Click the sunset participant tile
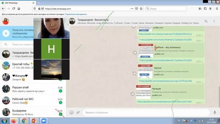The image size is (220, 124). click(x=51, y=70)
